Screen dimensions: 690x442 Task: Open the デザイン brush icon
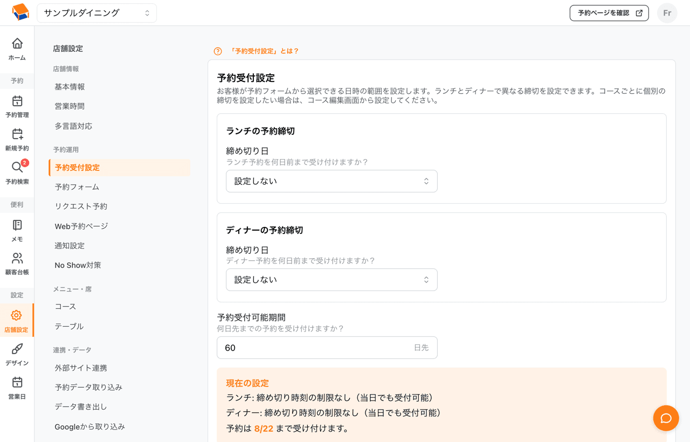tap(17, 349)
